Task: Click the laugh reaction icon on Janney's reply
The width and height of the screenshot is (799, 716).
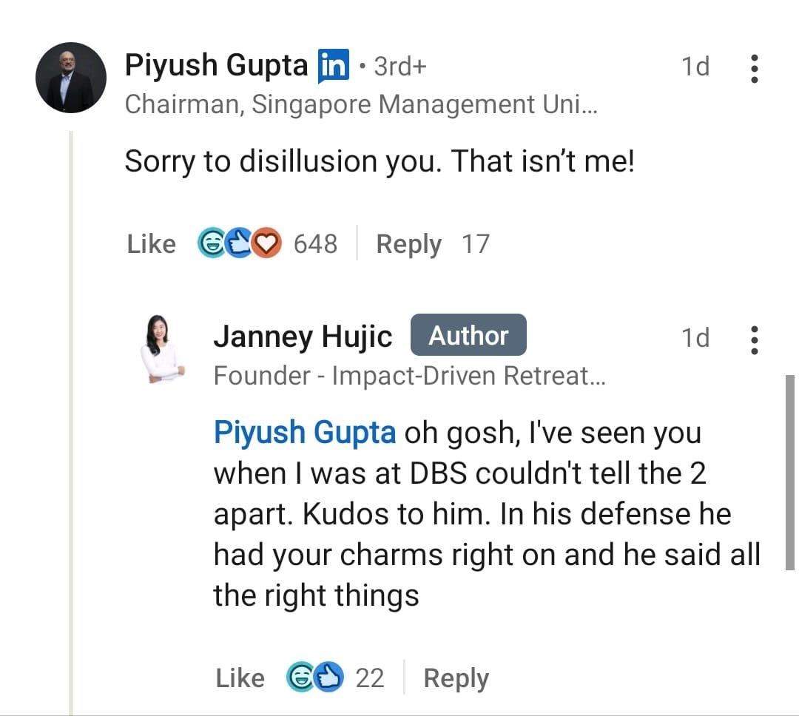Action: coord(300,678)
